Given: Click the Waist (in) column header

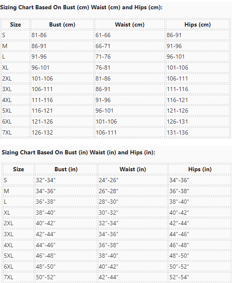Looking at the screenshot, I should coord(133,169).
